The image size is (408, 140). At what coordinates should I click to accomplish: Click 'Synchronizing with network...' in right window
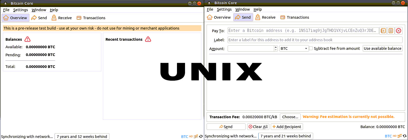tap(231, 136)
